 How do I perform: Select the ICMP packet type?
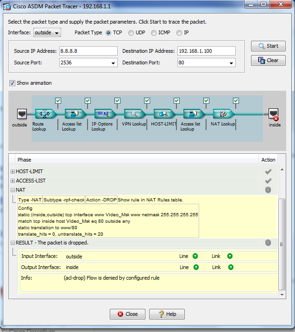154,33
